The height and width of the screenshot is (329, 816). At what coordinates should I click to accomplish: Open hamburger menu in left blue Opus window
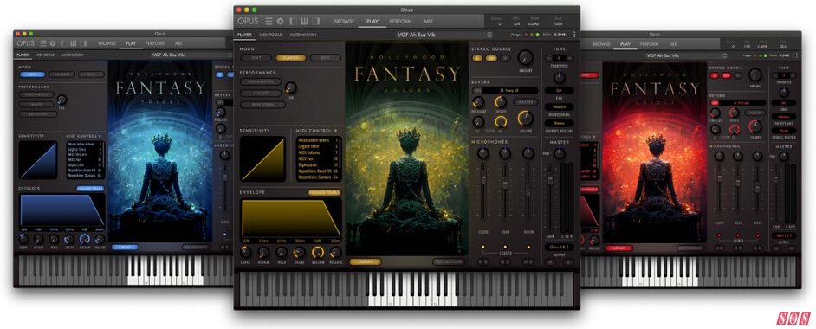pos(43,43)
